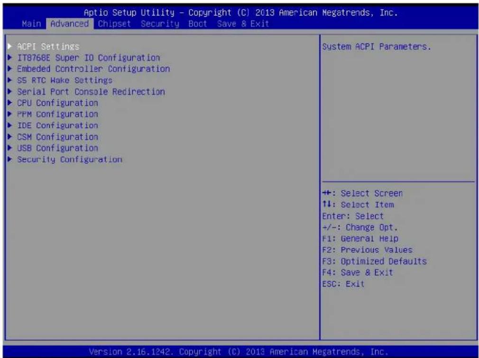
Task: Open Security Configuration submenu
Action: (x=70, y=160)
